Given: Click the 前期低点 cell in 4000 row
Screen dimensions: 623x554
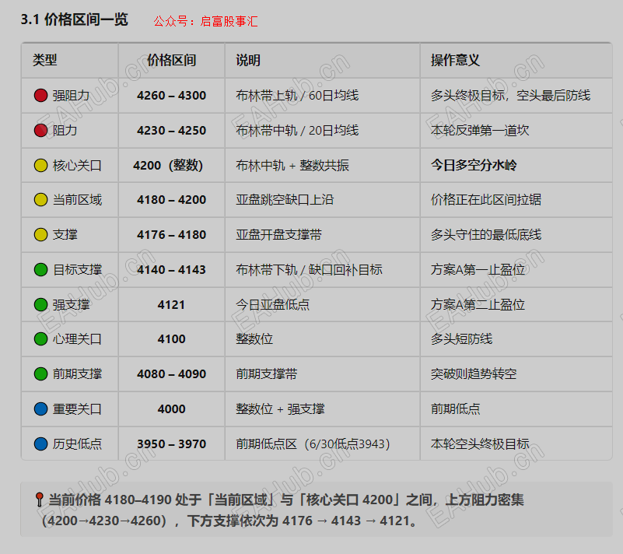Looking at the screenshot, I should (x=456, y=409).
